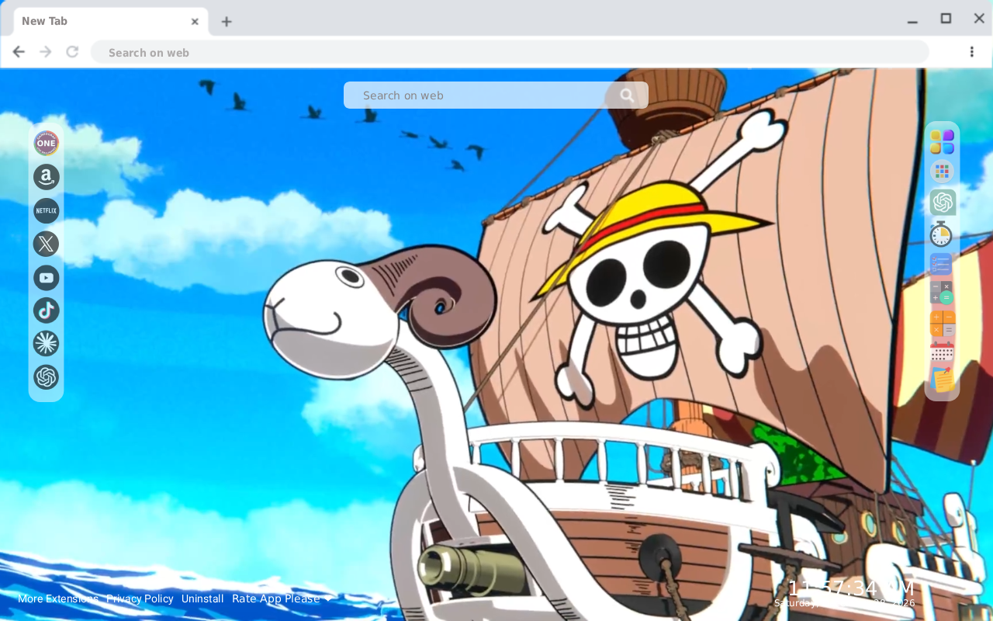
Task: Open the four colored squares widget icon
Action: 942,142
